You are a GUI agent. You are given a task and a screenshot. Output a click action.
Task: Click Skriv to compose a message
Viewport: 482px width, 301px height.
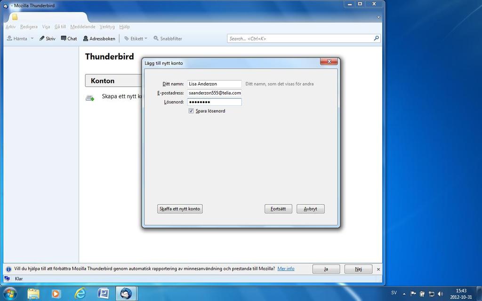point(48,39)
